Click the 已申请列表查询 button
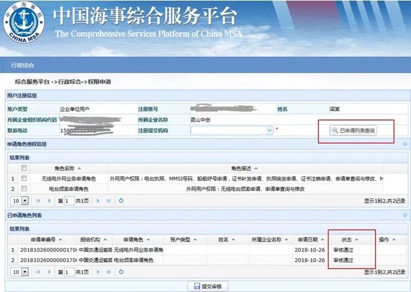411x292 pixels. point(353,131)
